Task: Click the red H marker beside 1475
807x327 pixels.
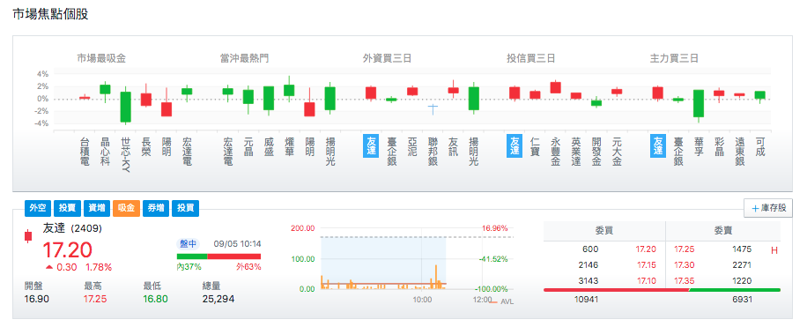Action: pyautogui.click(x=774, y=251)
